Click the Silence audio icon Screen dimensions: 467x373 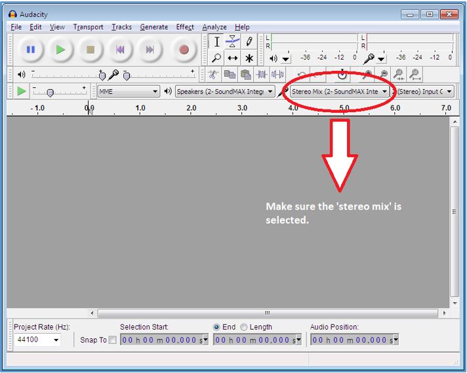click(277, 75)
